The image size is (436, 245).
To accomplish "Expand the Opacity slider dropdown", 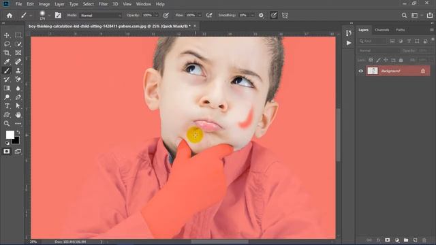I will (x=157, y=15).
